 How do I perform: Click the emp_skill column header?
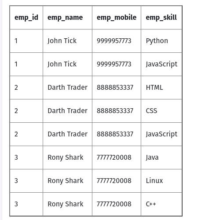click(161, 18)
